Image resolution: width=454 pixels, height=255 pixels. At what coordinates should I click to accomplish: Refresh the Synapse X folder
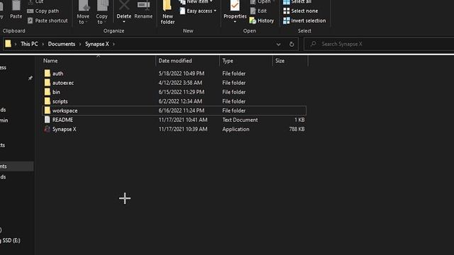click(x=292, y=44)
